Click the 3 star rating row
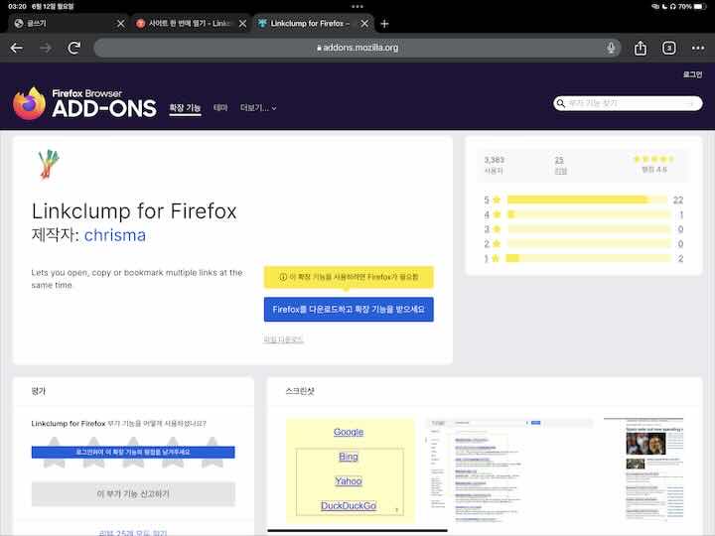The height and width of the screenshot is (536, 715). (x=584, y=229)
